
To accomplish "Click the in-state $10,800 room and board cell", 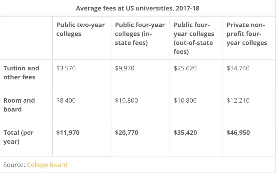I will (126, 101).
